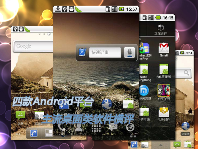This screenshot has width=198, height=149.
Task: Tap the 9:51 clock text
Action: (189, 53)
